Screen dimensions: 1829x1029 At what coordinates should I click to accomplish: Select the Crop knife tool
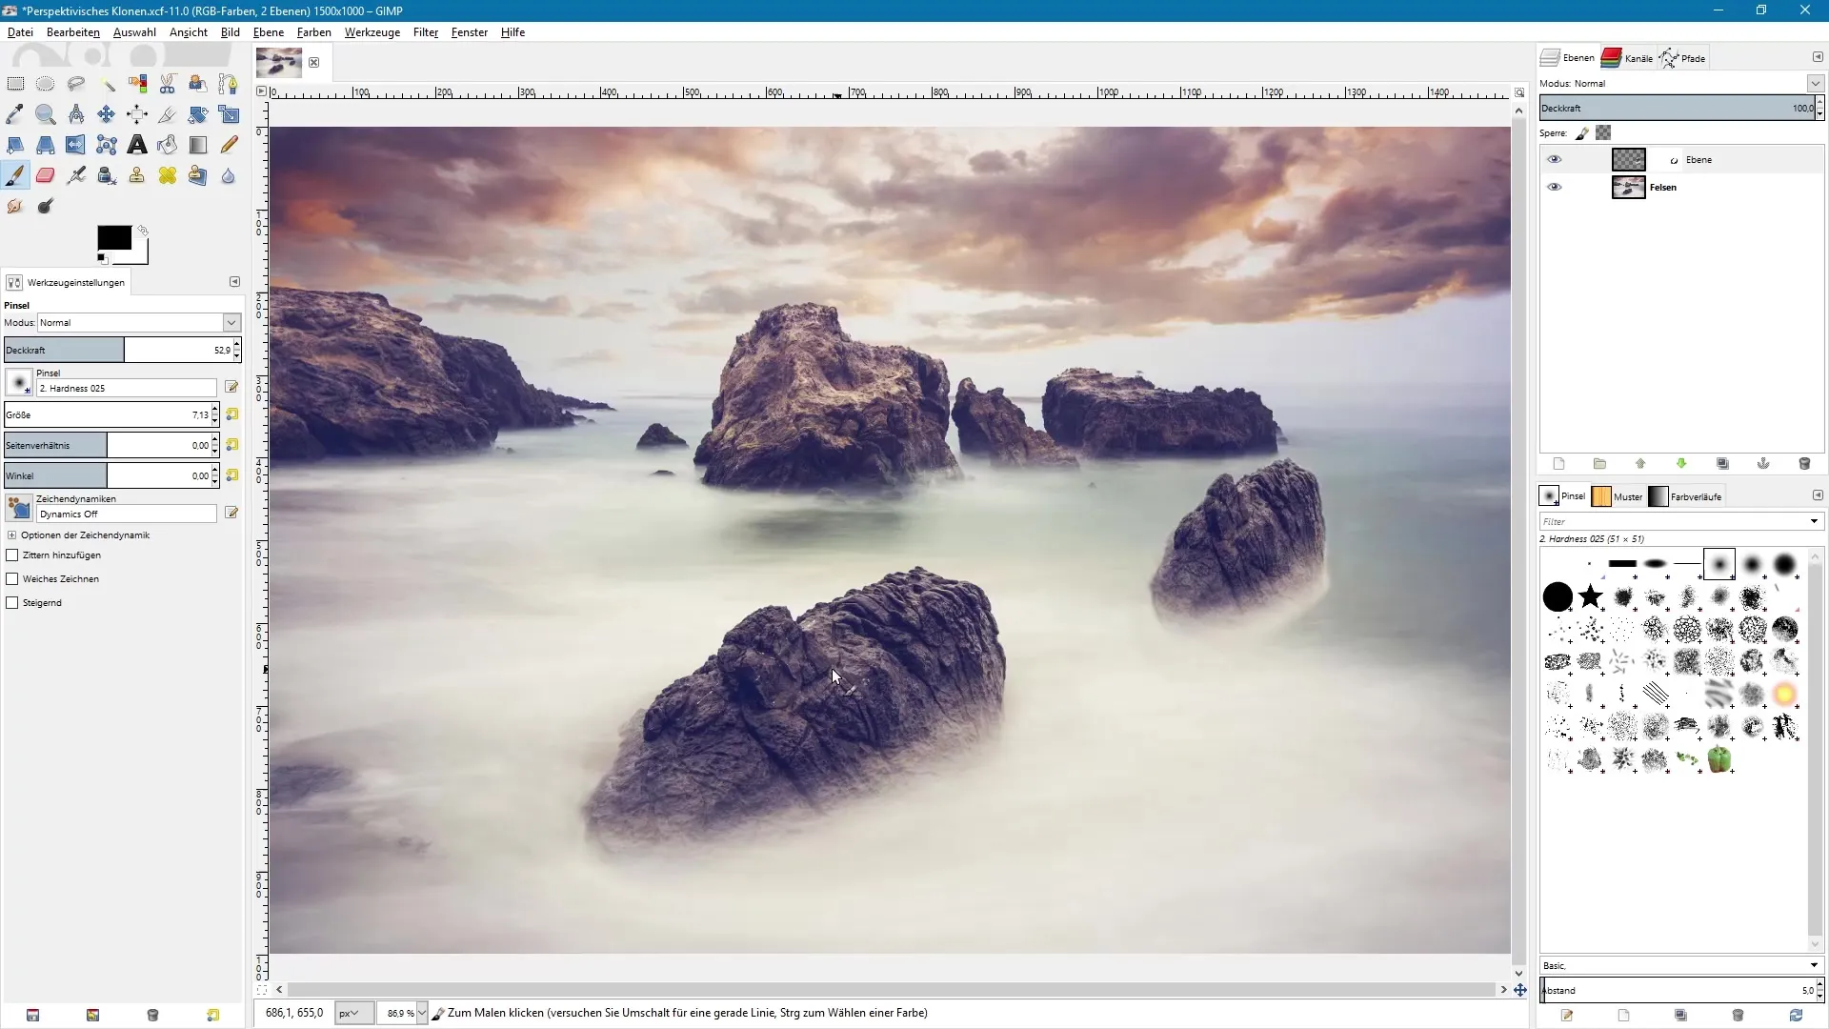pos(168,114)
